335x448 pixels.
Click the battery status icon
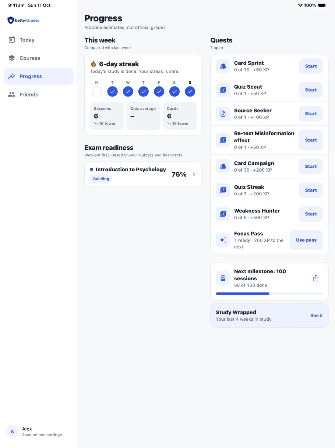(x=322, y=5)
